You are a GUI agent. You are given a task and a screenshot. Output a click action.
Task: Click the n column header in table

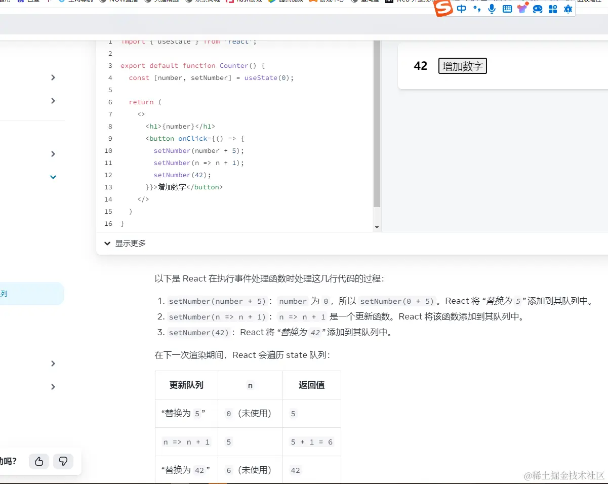pos(250,385)
